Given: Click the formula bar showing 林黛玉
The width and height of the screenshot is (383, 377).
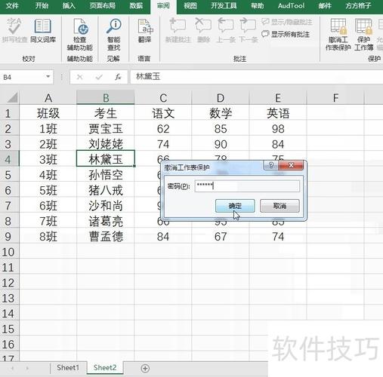Looking at the screenshot, I should point(256,77).
